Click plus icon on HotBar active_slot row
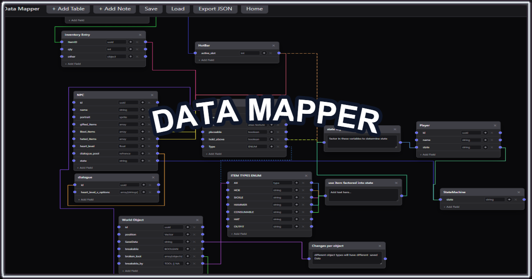The height and width of the screenshot is (279, 532). 264,53
